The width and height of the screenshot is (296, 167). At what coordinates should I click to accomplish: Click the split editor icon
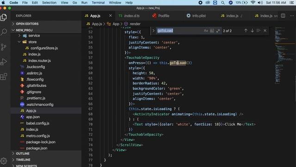[x=283, y=16]
